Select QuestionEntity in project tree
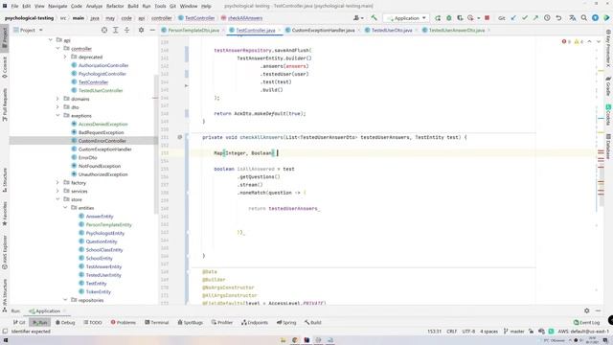Screen dimensions: 613x345 [x=102, y=241]
